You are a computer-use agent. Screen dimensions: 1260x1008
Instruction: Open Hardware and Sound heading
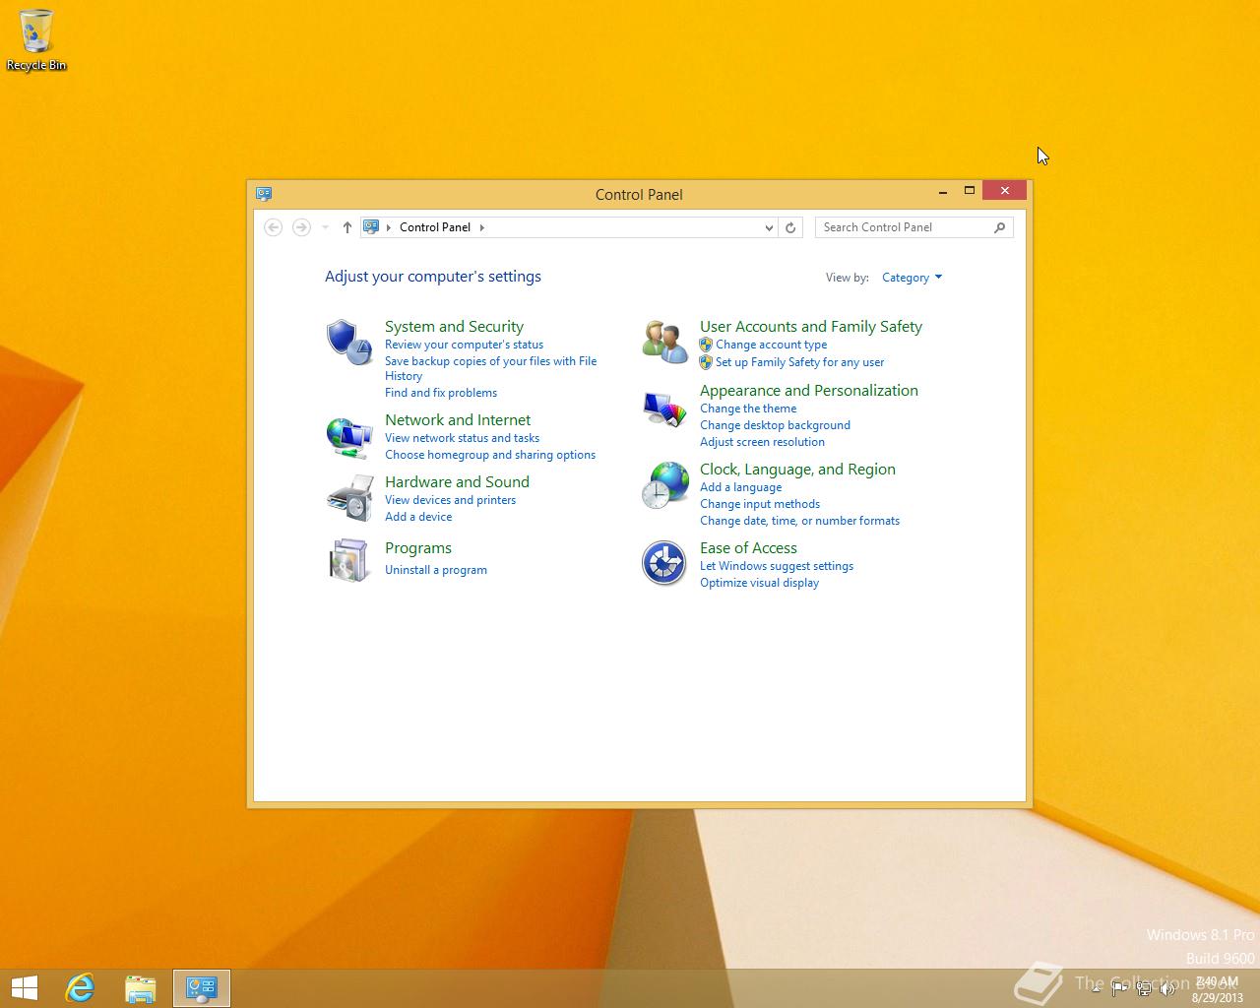coord(457,482)
